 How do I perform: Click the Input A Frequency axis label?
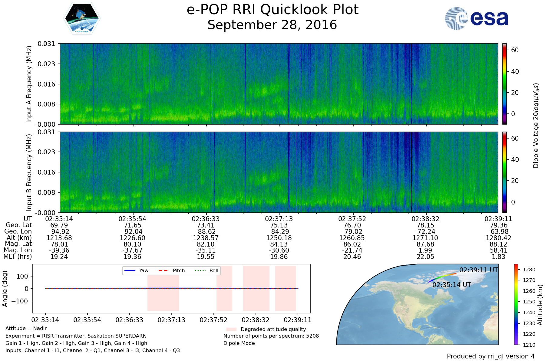click(29, 84)
